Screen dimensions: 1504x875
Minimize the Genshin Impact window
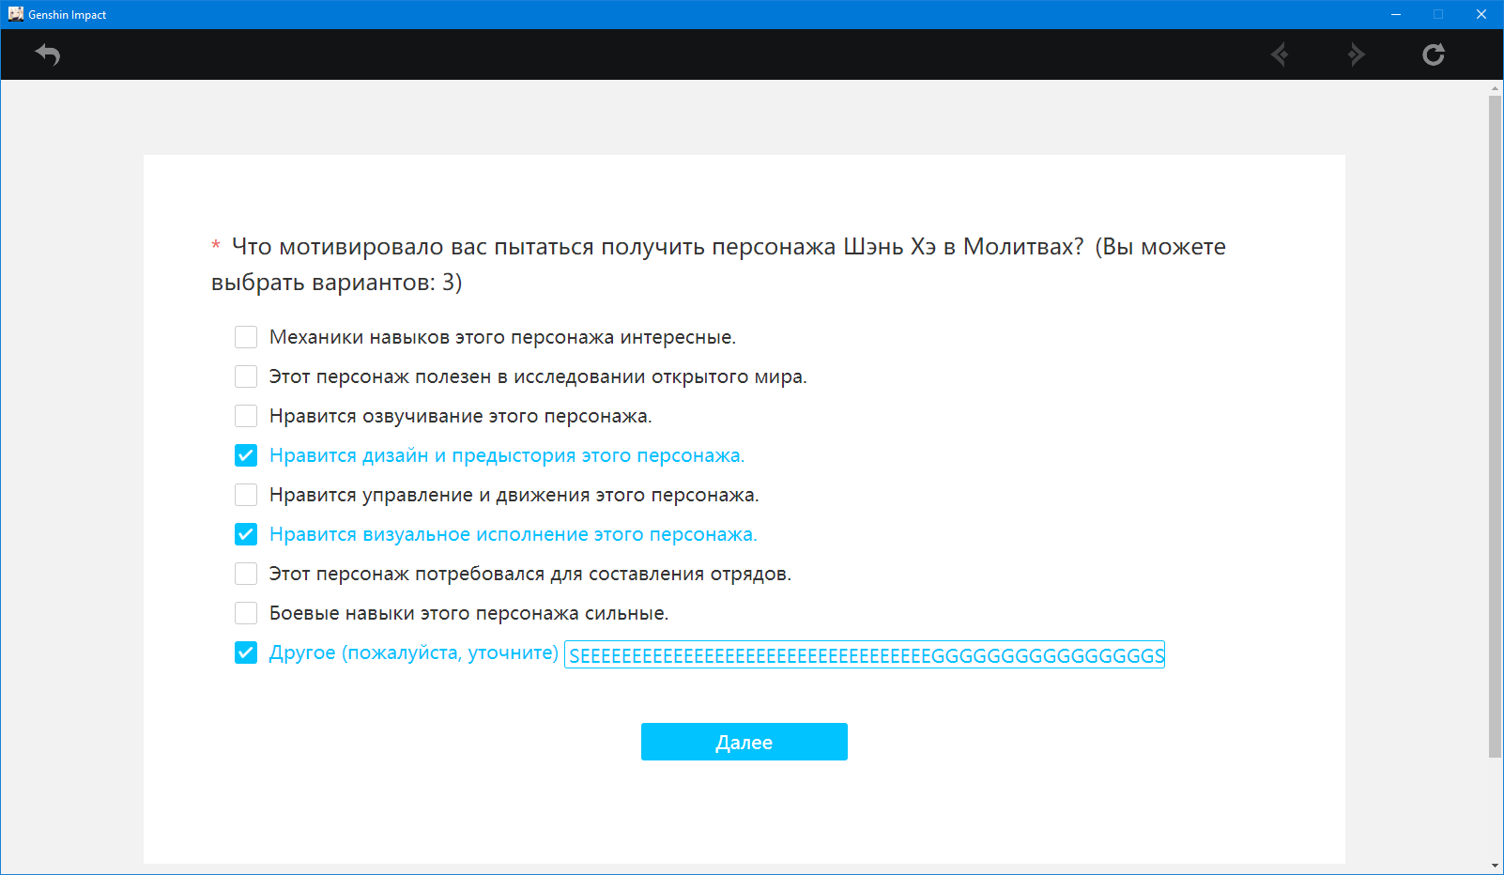pos(1396,14)
